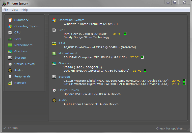Click the Peripherals mouse icon in sidebar

tap(10, 76)
